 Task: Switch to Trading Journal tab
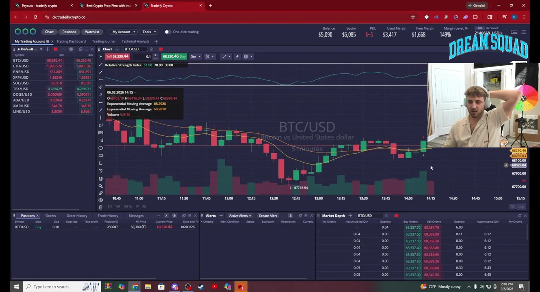coord(104,41)
